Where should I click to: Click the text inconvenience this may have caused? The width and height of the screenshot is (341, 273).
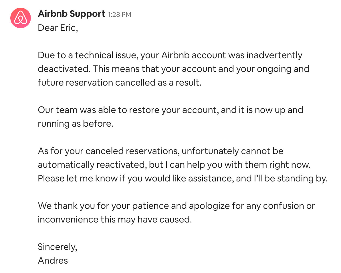[115, 220]
